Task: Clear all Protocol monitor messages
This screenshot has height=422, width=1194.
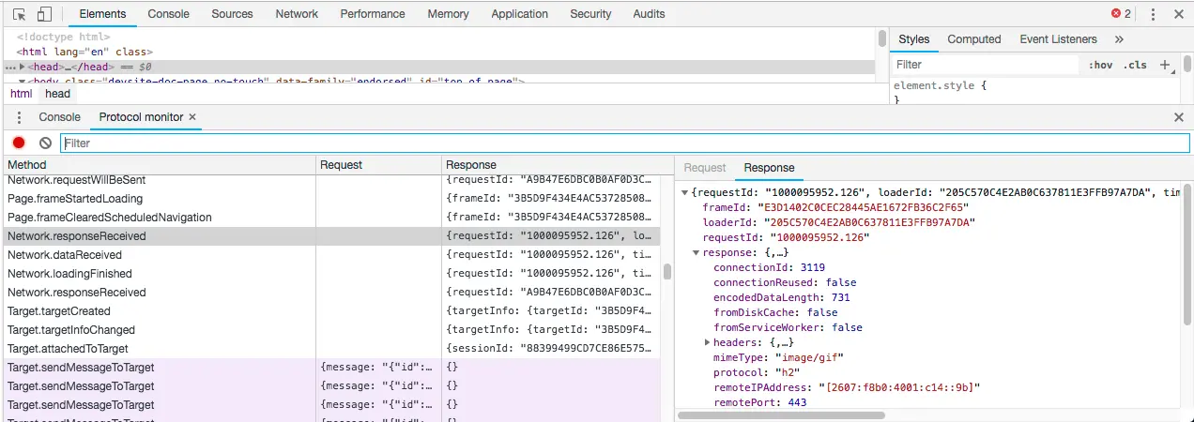Action: [45, 143]
